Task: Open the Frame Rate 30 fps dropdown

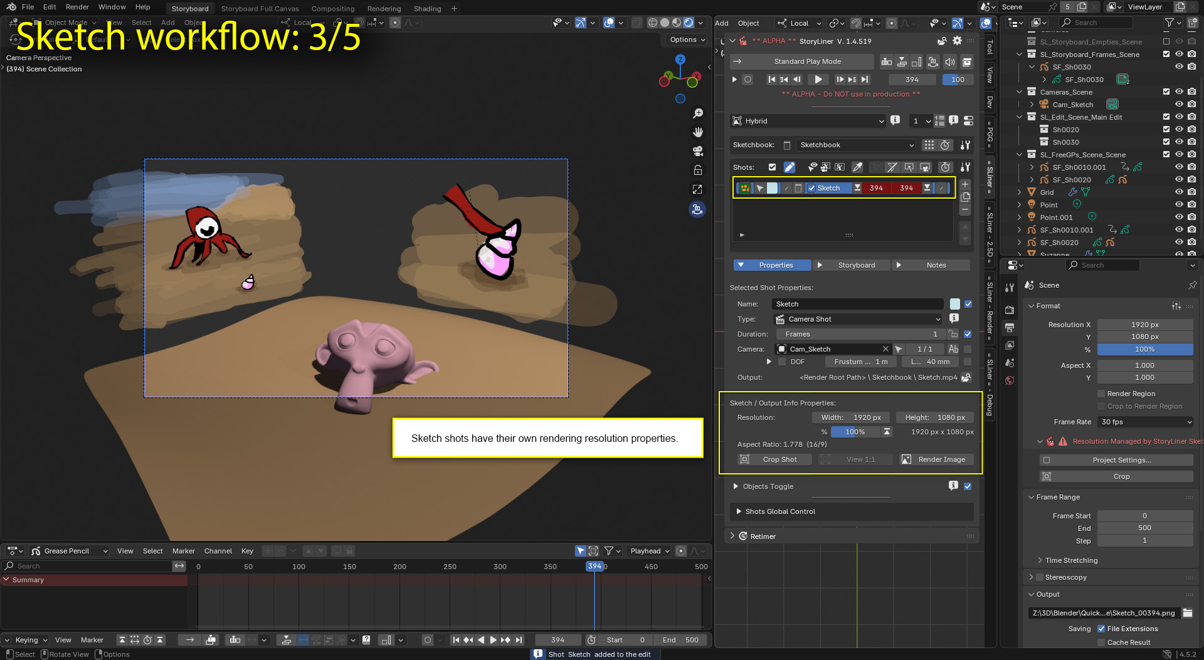Action: tap(1145, 422)
